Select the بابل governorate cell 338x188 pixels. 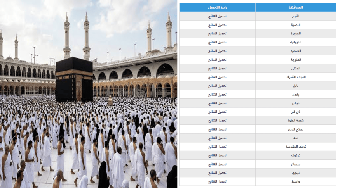click(296, 86)
